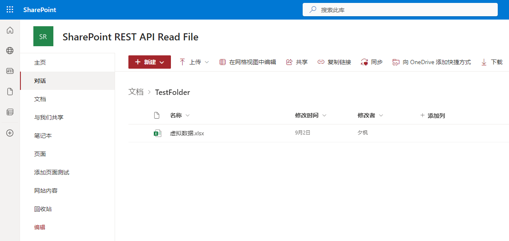
Task: Click the SR site logo
Action: (43, 37)
